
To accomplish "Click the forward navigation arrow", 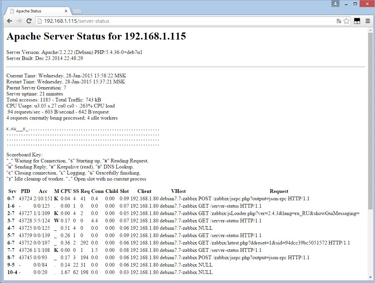I will coord(19,21).
